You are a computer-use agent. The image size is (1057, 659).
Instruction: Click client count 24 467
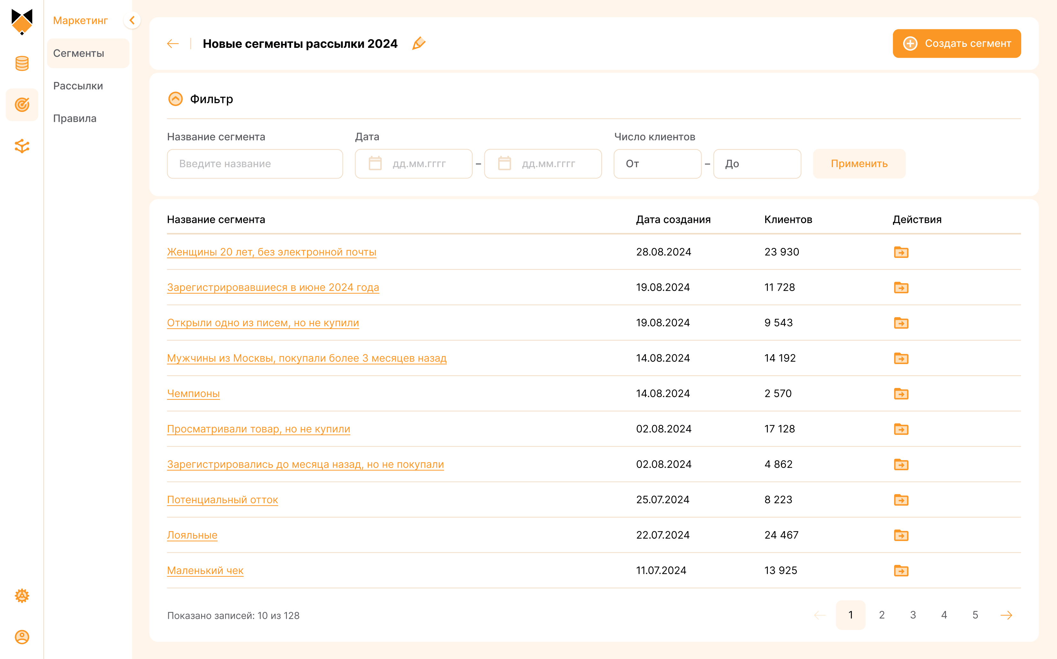coord(781,535)
